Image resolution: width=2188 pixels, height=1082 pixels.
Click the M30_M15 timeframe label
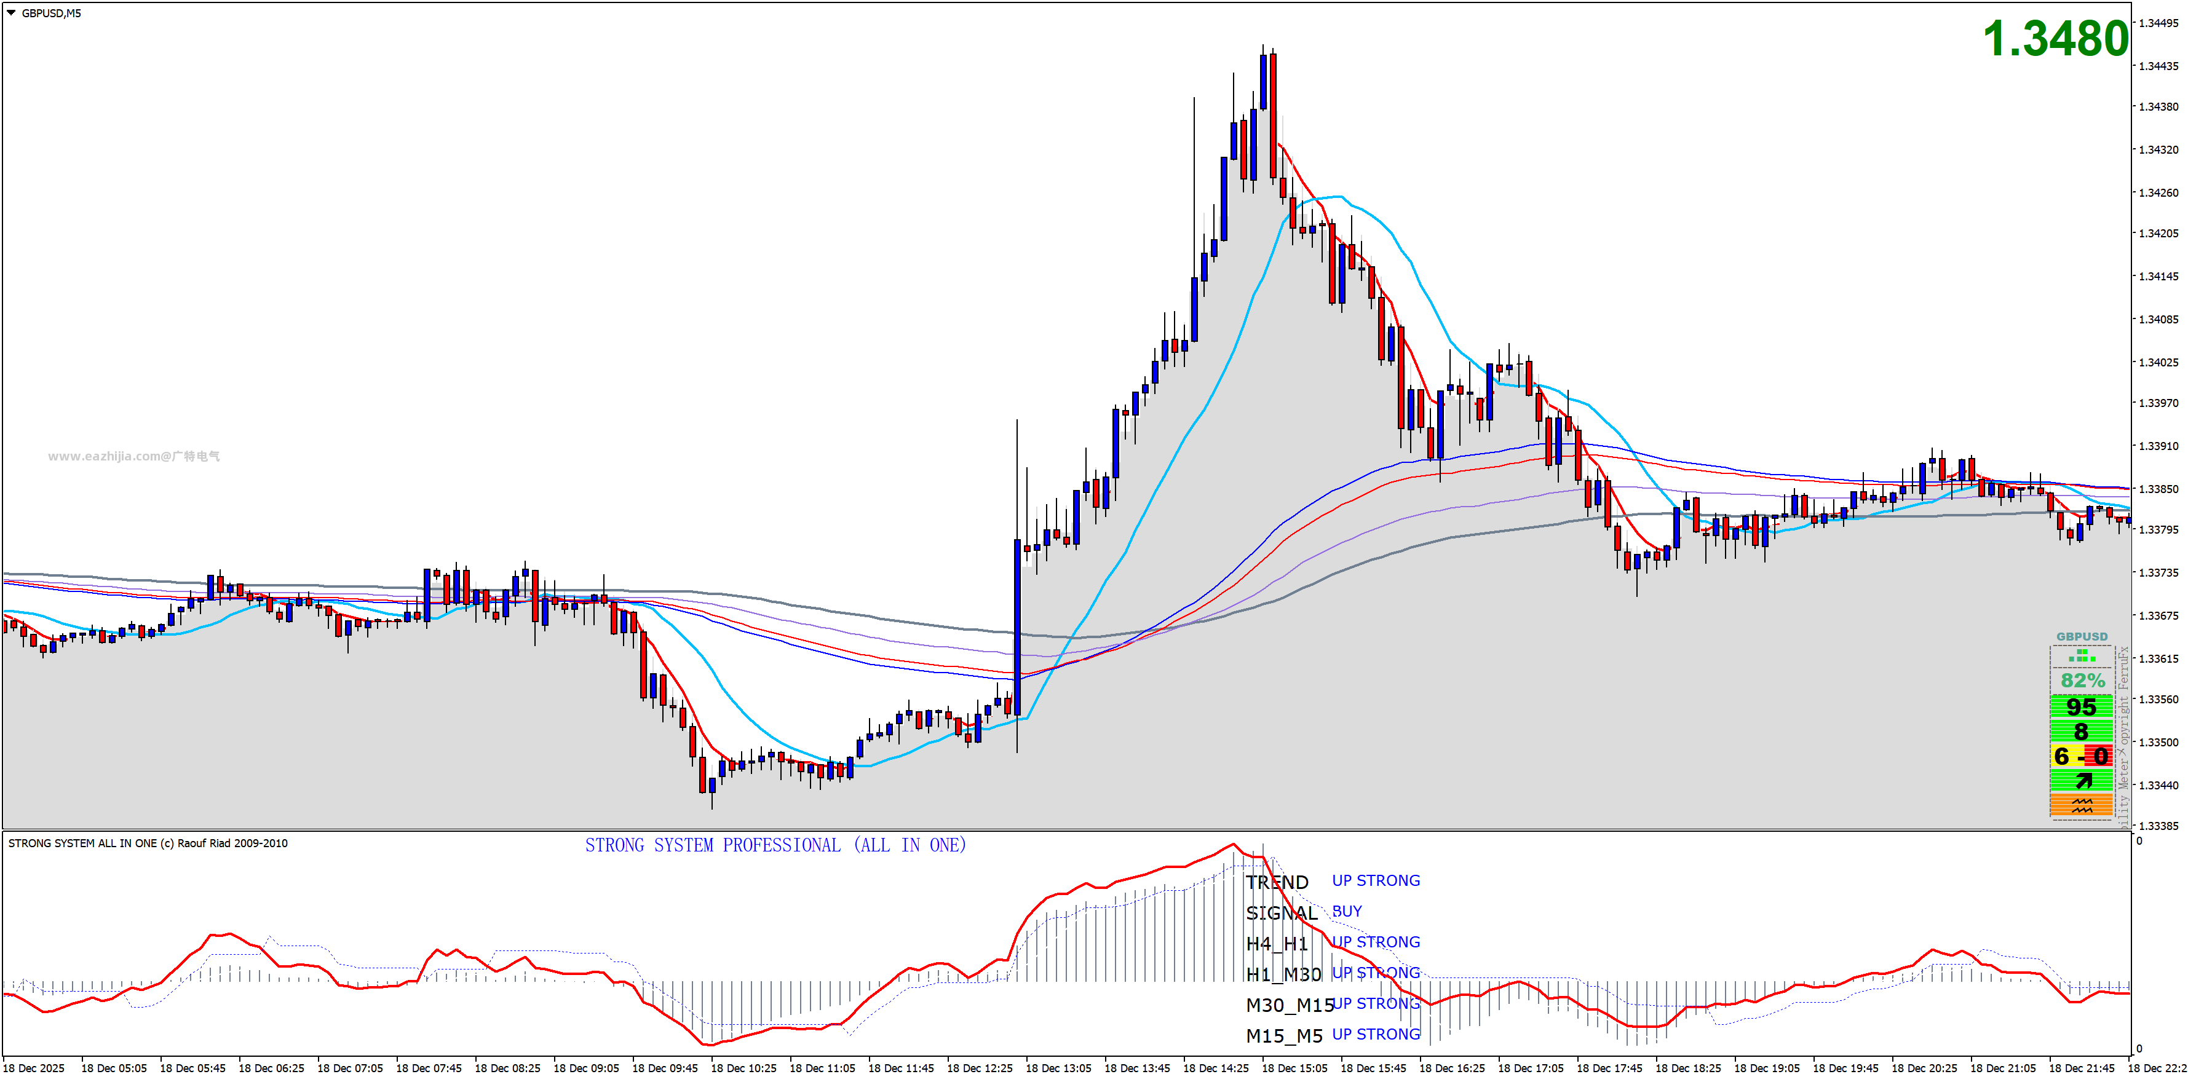1290,1006
